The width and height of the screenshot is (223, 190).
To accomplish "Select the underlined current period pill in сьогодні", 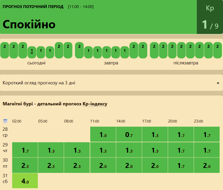I will click(32, 52).
